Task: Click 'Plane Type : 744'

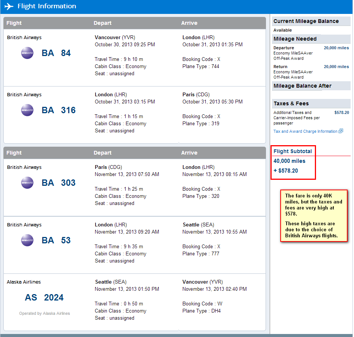Action: click(x=201, y=66)
